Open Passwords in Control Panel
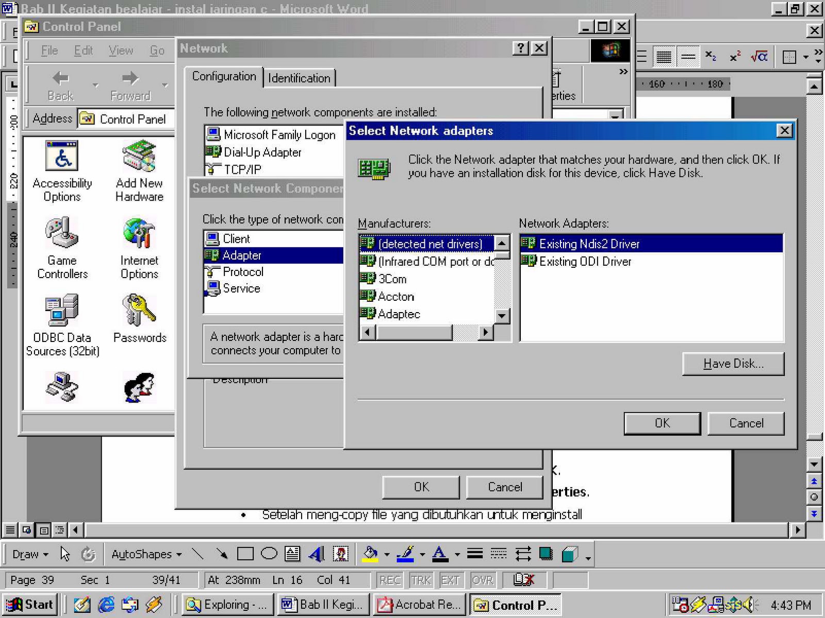825x618 pixels. [139, 310]
